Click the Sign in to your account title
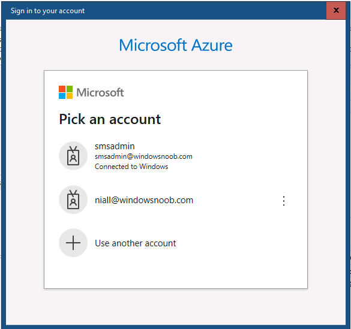The width and height of the screenshot is (351, 329). click(47, 11)
